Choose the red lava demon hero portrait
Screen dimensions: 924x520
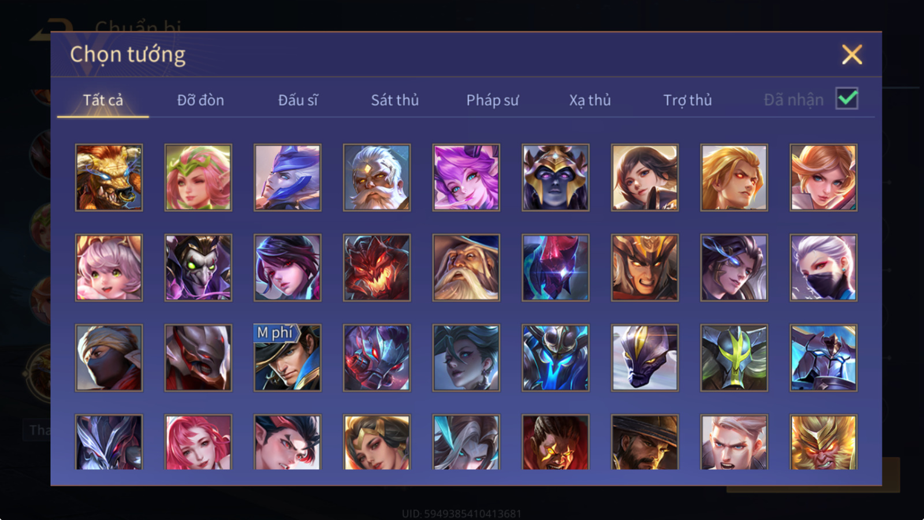tap(377, 268)
